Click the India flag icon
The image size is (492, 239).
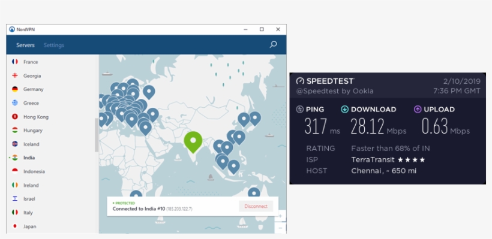tap(15, 158)
